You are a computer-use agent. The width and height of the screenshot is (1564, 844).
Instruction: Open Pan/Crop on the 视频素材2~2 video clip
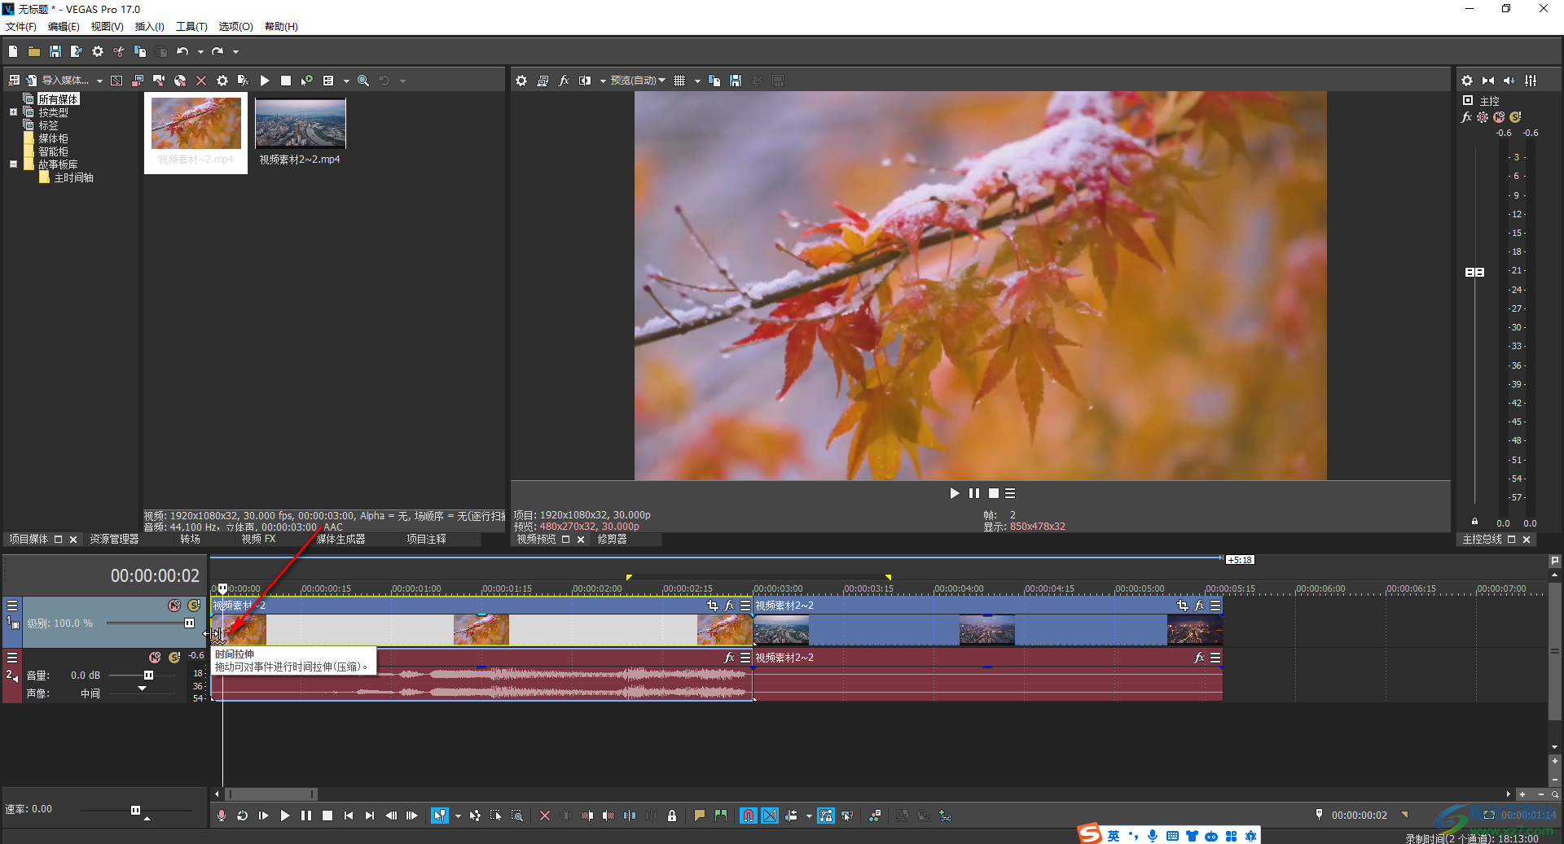(1183, 606)
